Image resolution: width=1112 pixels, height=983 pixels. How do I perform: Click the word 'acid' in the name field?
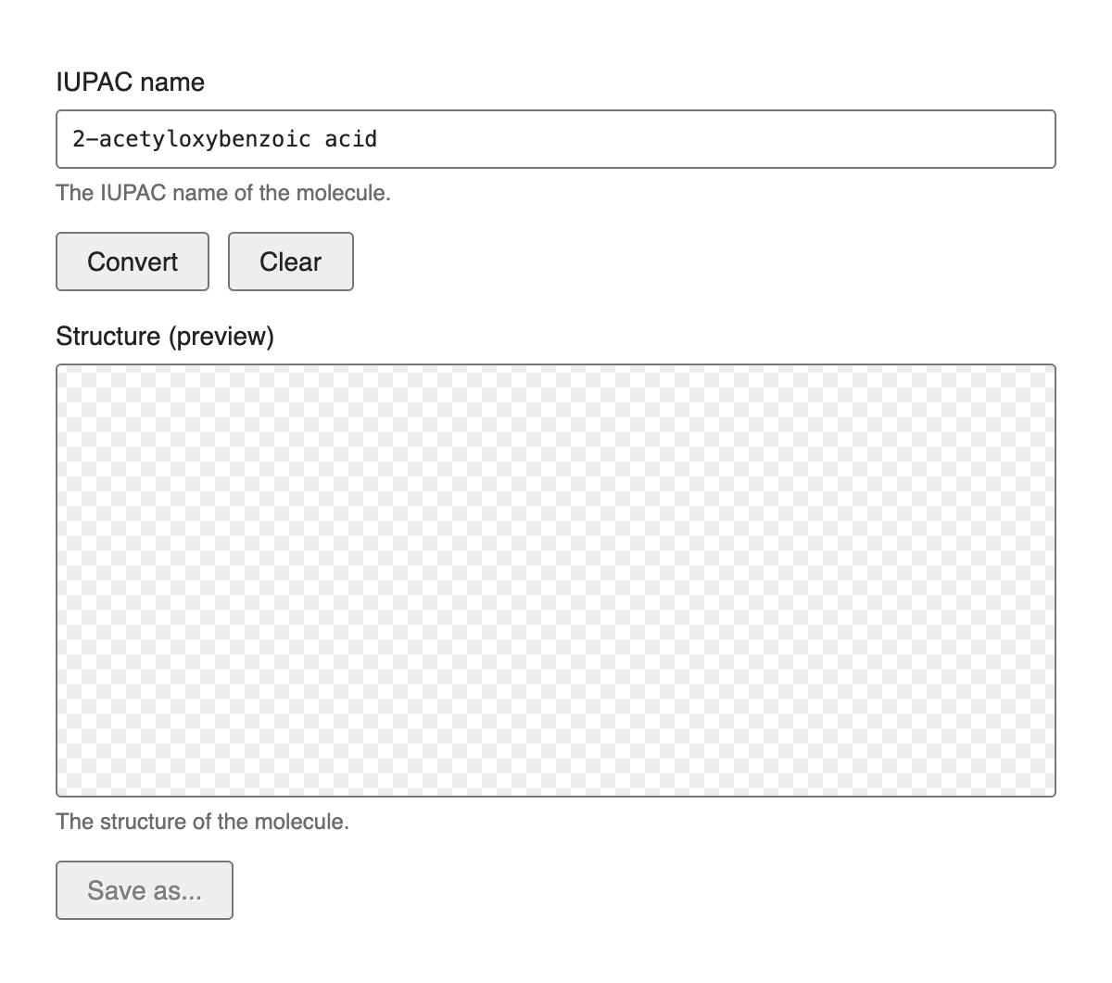(350, 139)
